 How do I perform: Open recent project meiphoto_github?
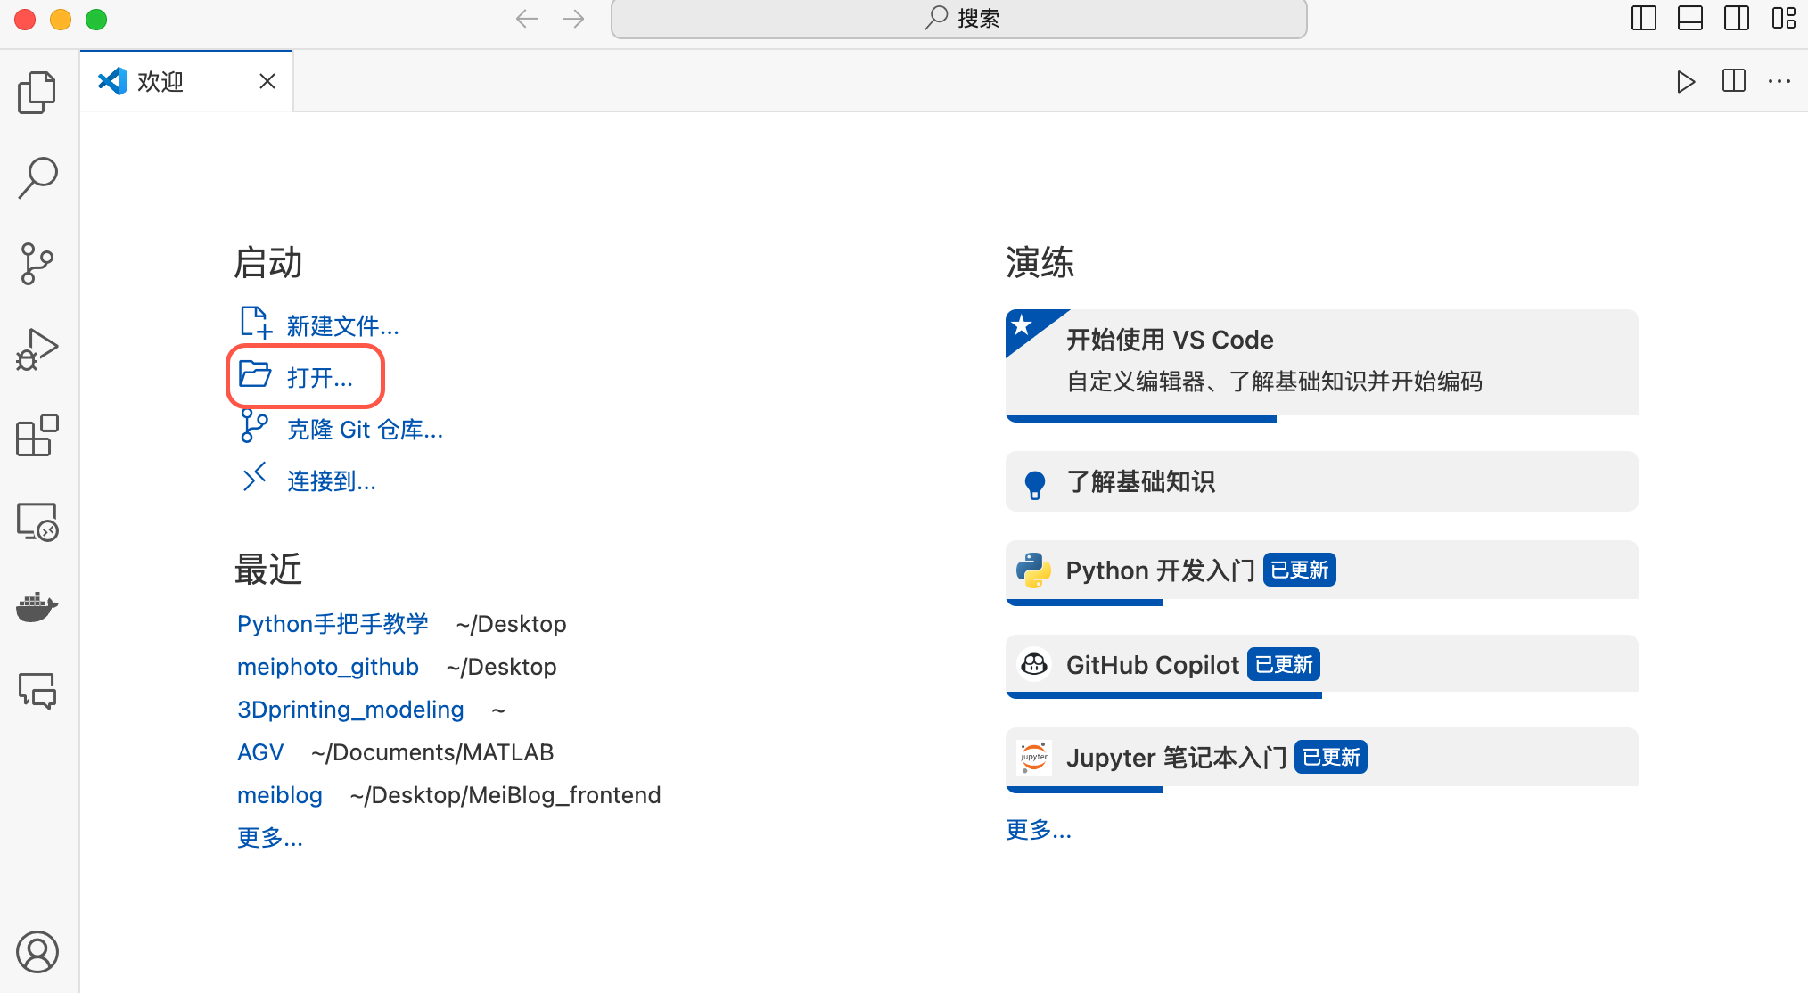[327, 667]
